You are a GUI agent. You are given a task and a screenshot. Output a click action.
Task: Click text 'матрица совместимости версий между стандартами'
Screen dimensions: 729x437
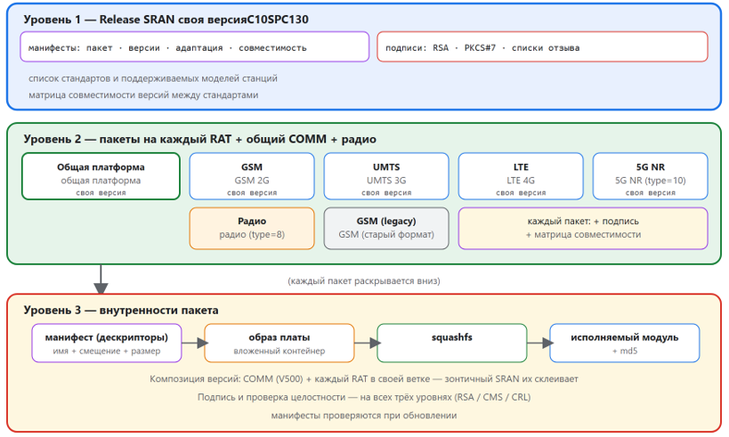coord(143,95)
